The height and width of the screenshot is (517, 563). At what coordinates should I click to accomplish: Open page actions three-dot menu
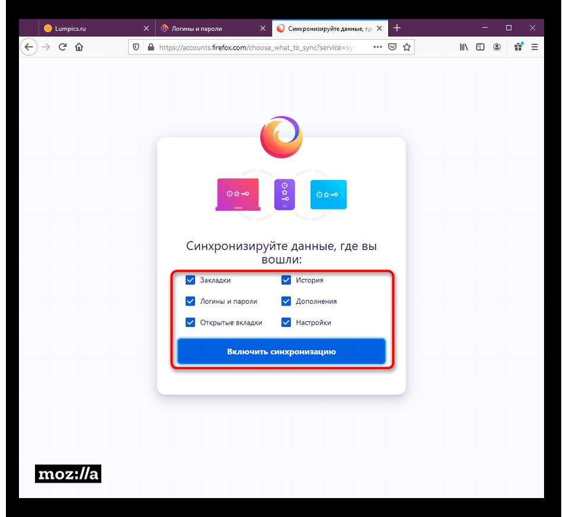coord(378,47)
